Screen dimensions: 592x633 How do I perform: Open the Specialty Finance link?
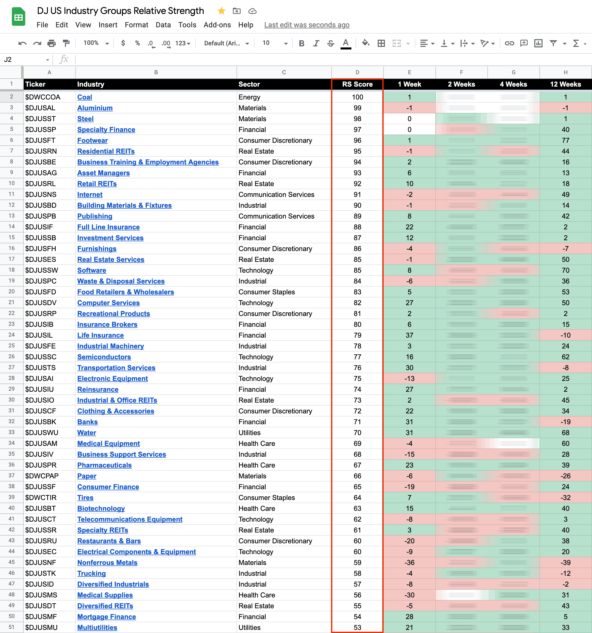[x=106, y=130]
